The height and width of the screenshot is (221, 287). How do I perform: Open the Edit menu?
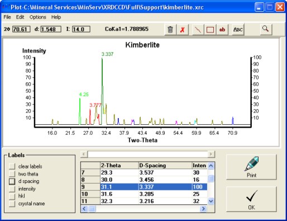tap(20, 17)
